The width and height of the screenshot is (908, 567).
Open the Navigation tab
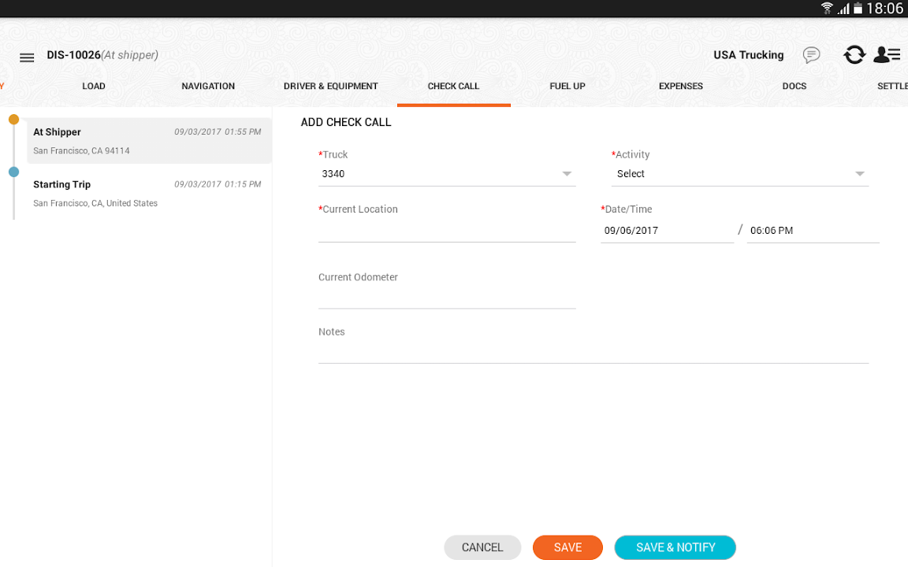208,86
